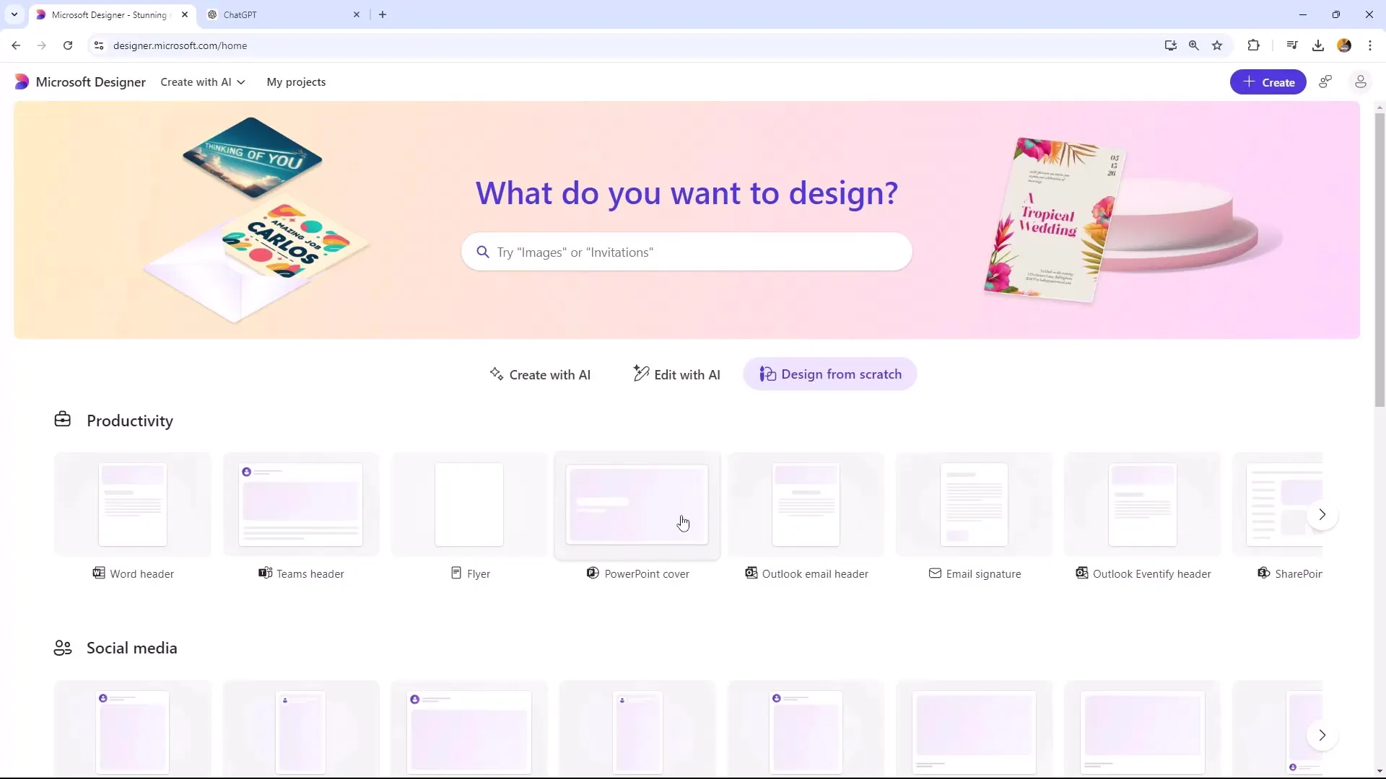Click the purple Create button

coord(1268,82)
